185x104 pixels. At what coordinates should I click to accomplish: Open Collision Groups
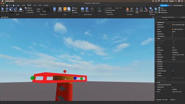pos(151,10)
